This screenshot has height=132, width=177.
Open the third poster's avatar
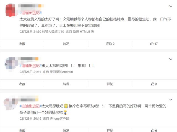(x=10, y=104)
